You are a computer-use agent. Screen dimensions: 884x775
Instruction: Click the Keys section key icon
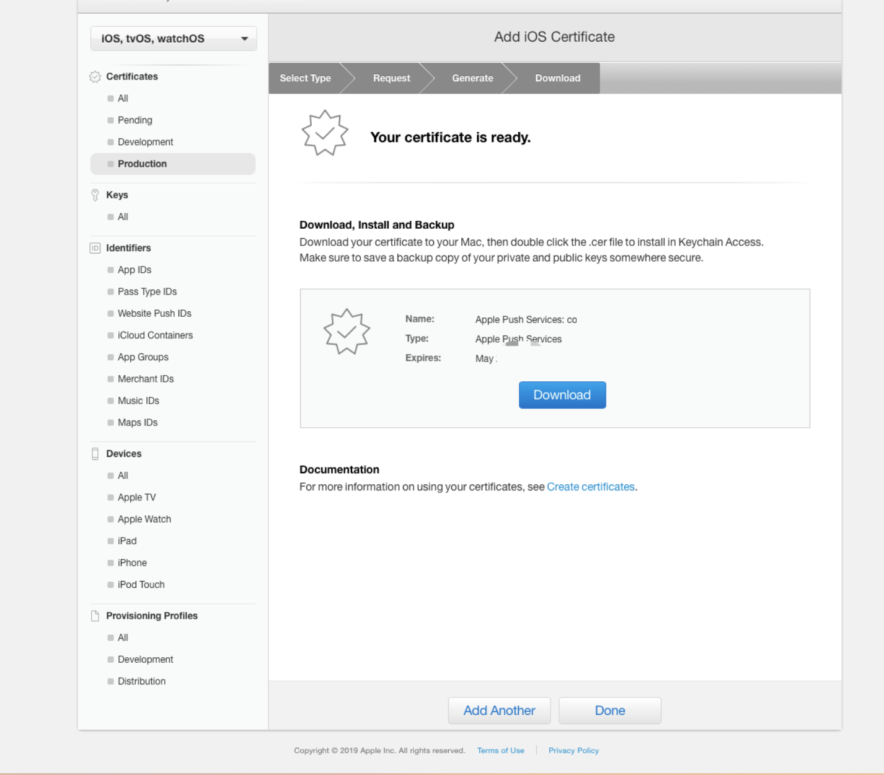click(95, 195)
